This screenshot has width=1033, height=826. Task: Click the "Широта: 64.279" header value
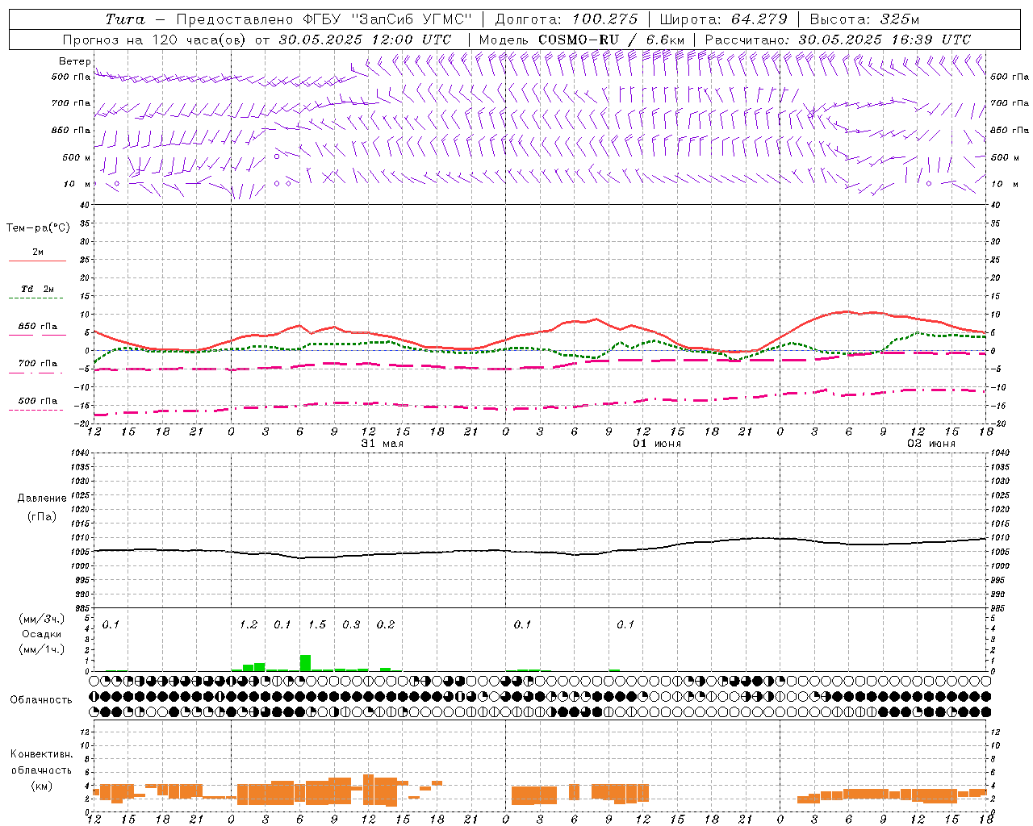tap(723, 19)
